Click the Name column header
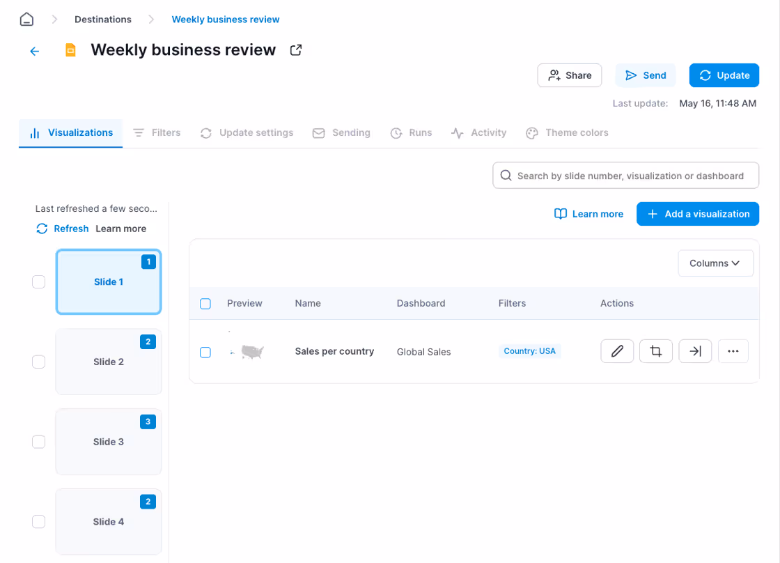 (308, 303)
